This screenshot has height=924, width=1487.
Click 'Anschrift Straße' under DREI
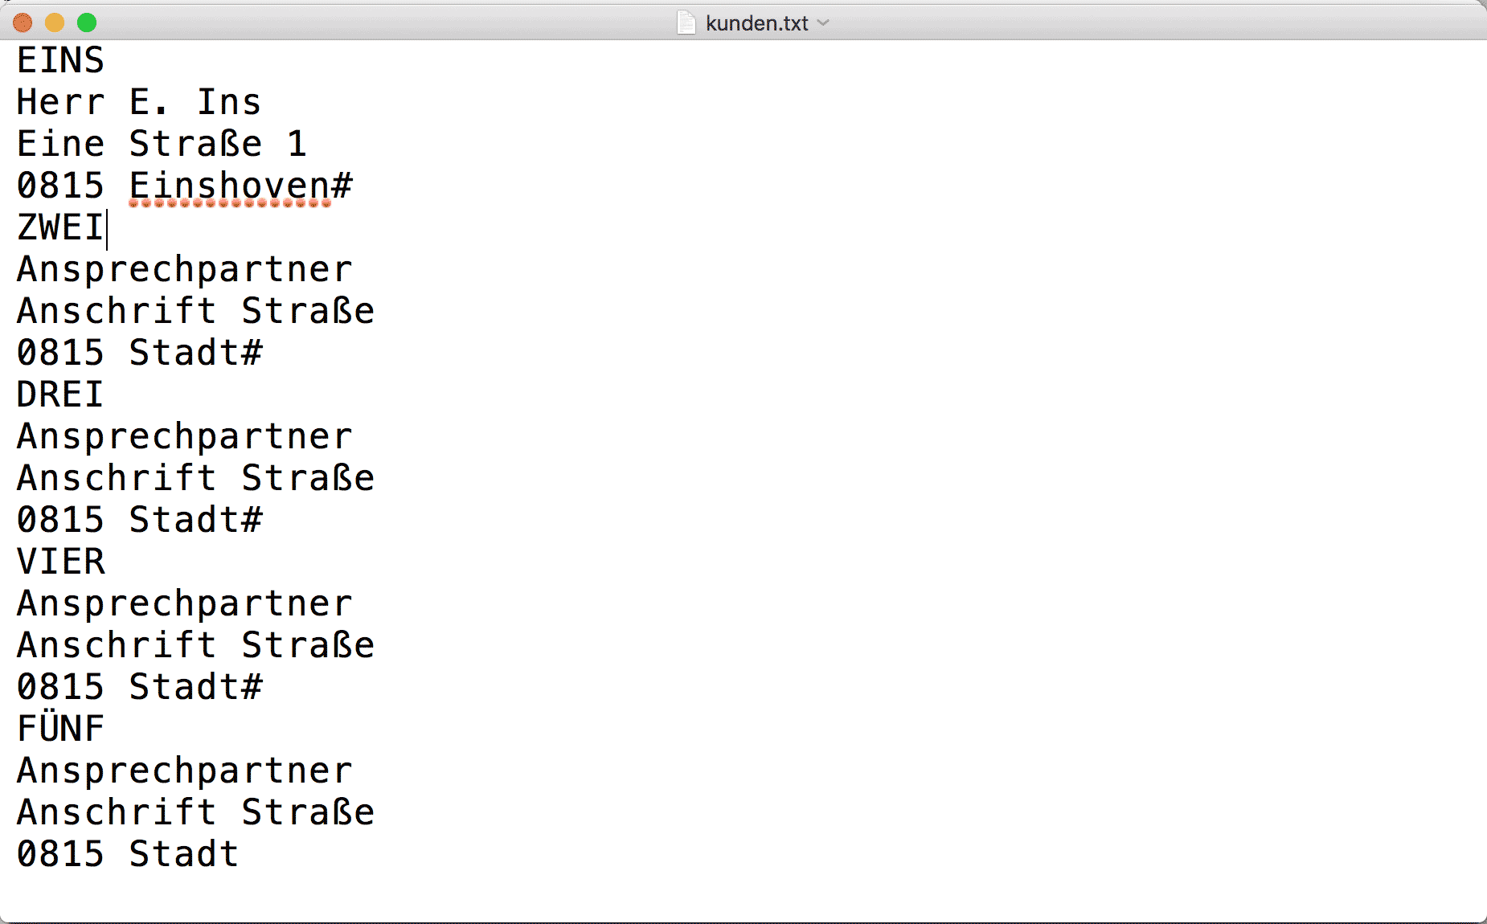[x=195, y=478]
